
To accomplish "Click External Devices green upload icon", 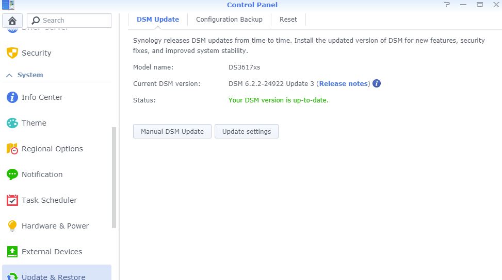I will click(x=12, y=252).
